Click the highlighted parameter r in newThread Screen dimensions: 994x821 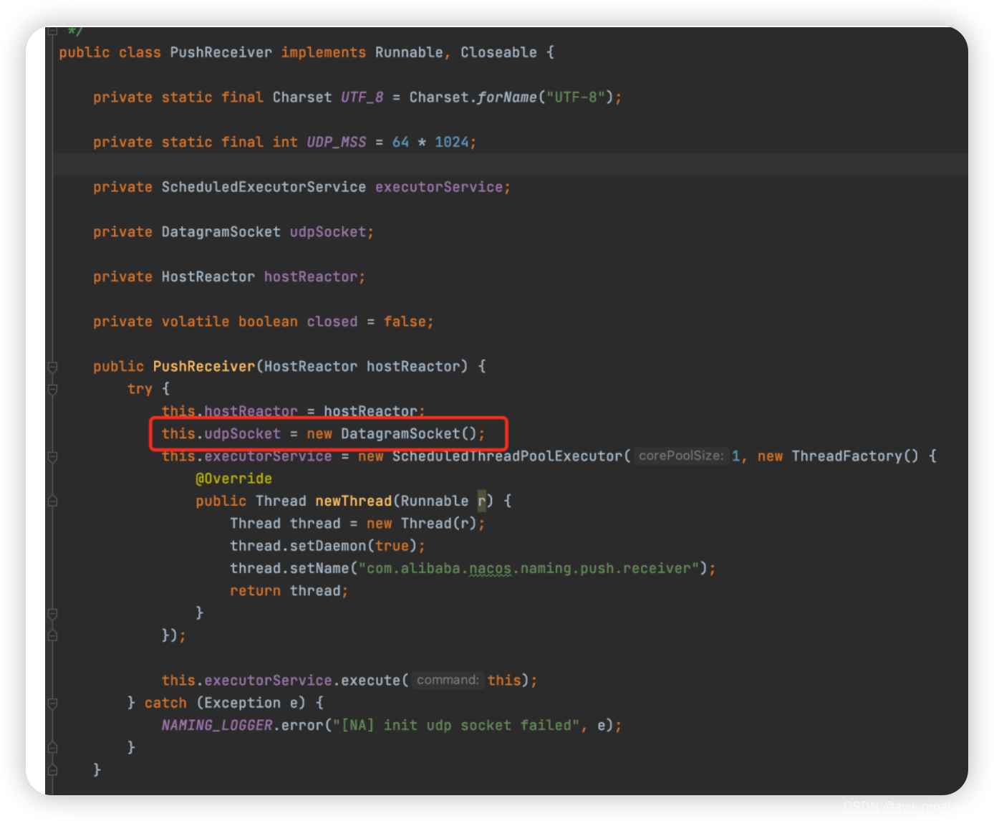(482, 501)
